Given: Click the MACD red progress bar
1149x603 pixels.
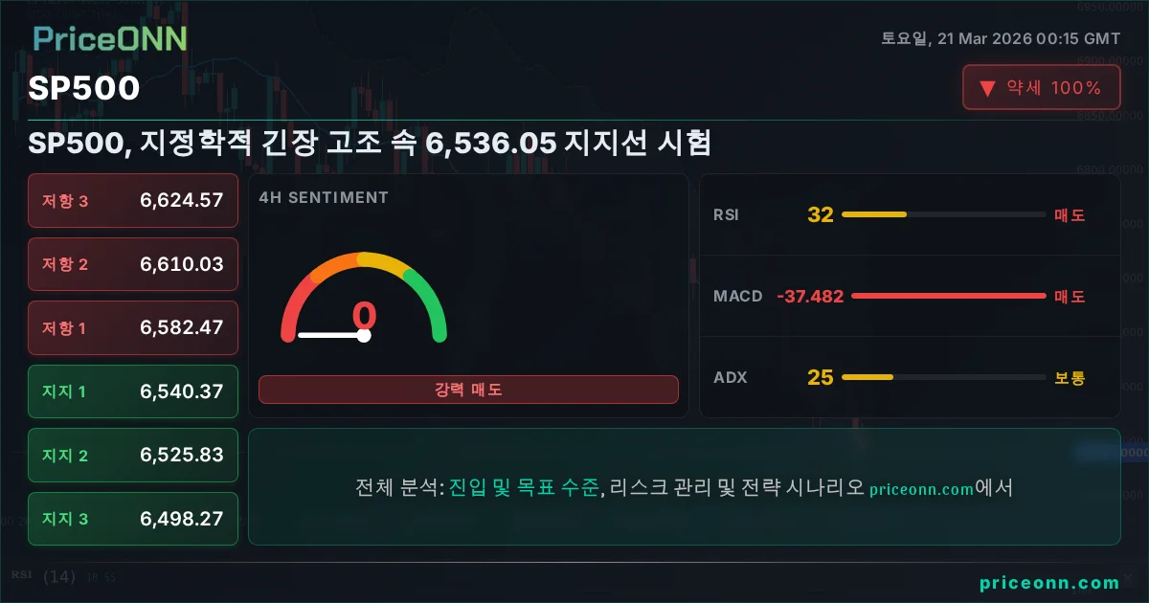Looking at the screenshot, I should [x=948, y=296].
